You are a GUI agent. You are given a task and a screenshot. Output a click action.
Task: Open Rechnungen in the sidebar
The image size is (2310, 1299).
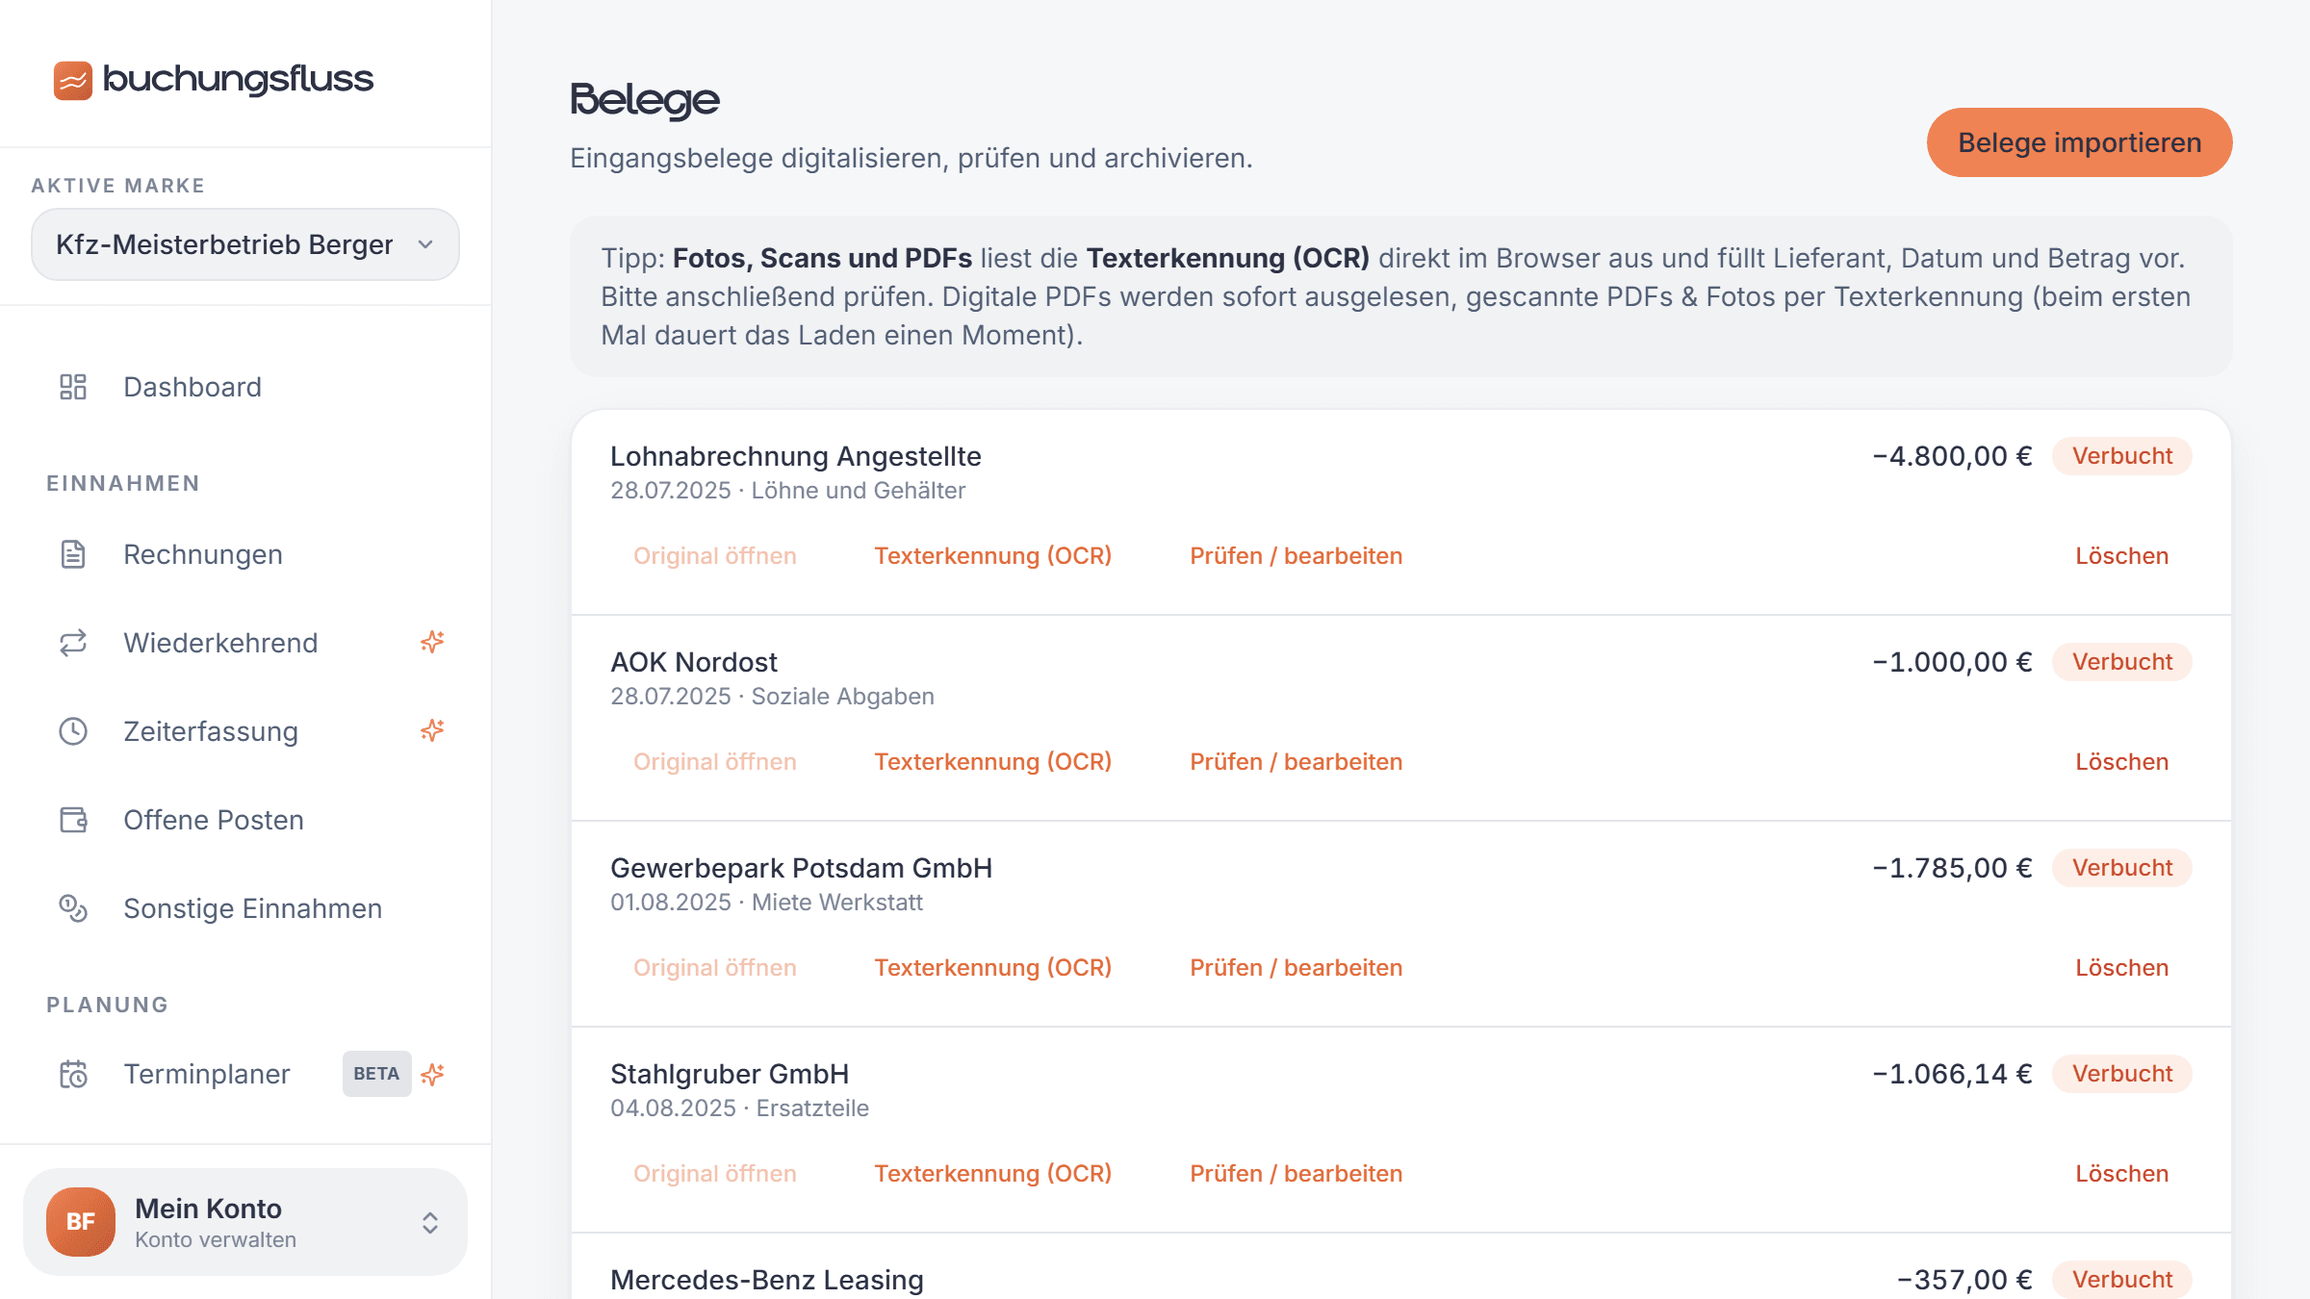click(x=203, y=554)
